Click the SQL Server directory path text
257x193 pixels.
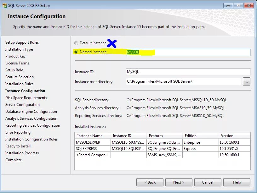pos(176,100)
